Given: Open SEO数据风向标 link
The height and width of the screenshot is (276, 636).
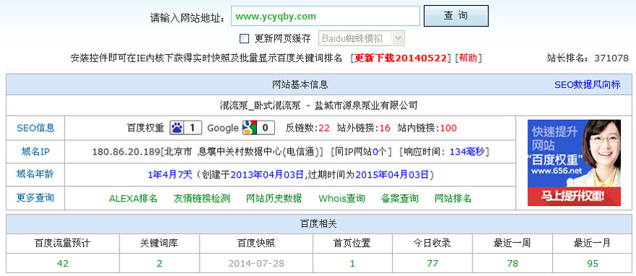Looking at the screenshot, I should click(588, 85).
